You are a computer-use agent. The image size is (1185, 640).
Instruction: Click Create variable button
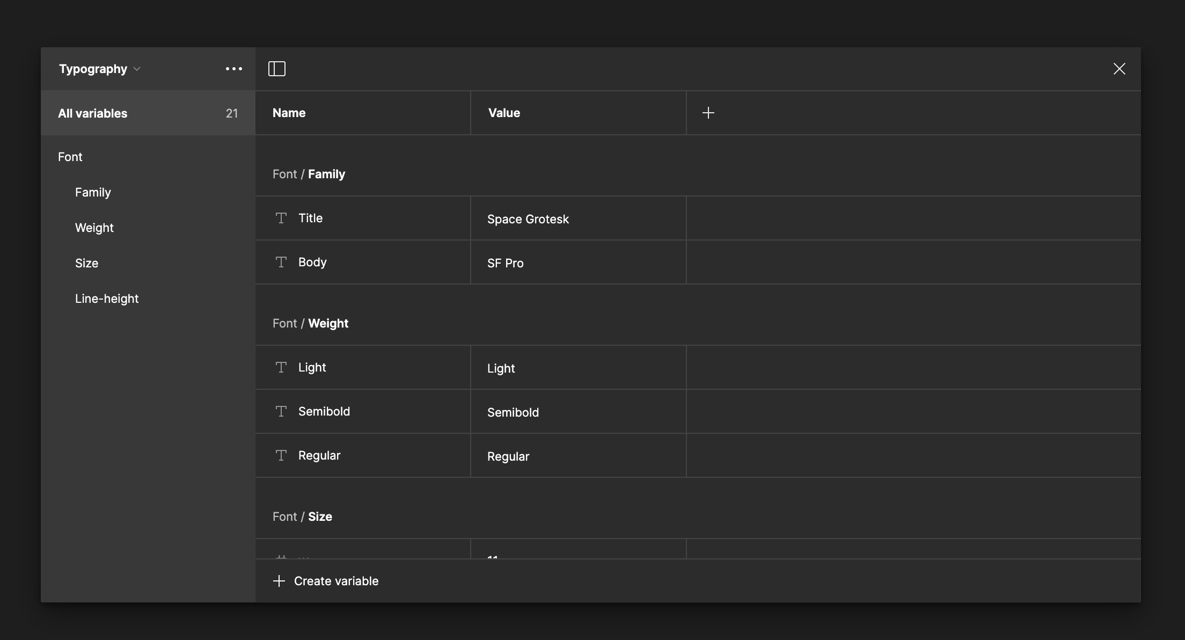click(x=326, y=581)
